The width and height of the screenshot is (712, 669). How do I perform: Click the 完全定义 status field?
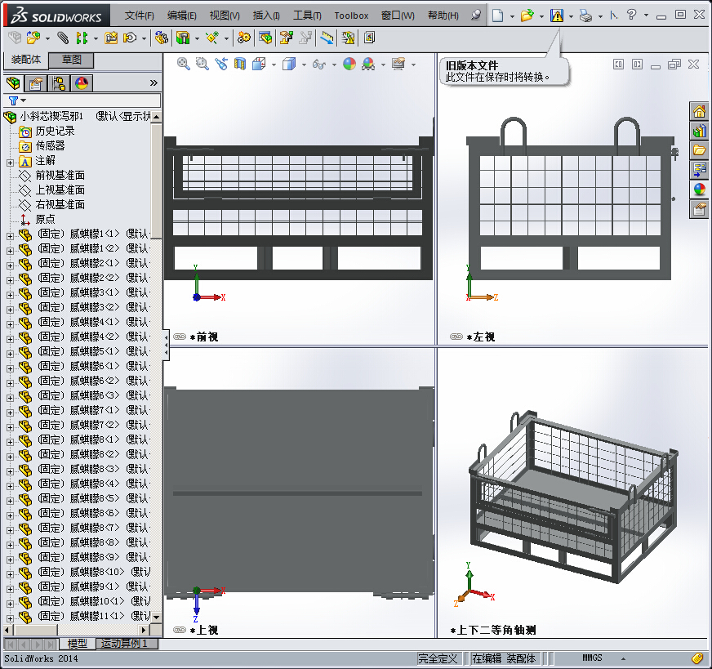coord(438,658)
